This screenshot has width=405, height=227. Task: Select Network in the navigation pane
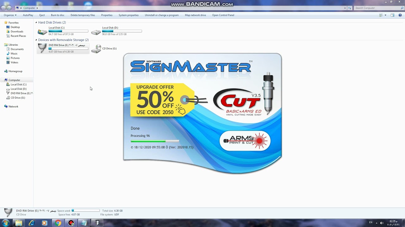(13, 107)
